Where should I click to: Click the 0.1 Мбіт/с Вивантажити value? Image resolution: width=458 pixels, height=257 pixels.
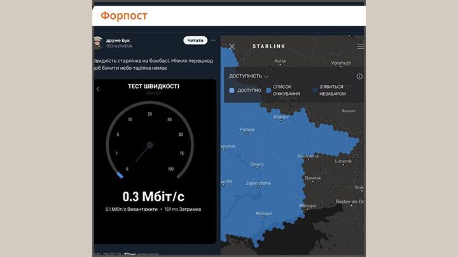coord(132,209)
